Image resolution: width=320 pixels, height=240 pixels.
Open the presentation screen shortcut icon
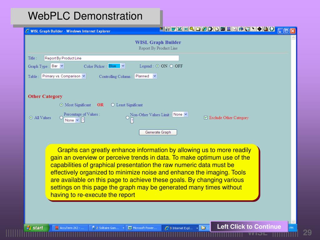[186, 29]
